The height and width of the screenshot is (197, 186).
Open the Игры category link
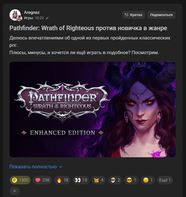click(x=28, y=18)
